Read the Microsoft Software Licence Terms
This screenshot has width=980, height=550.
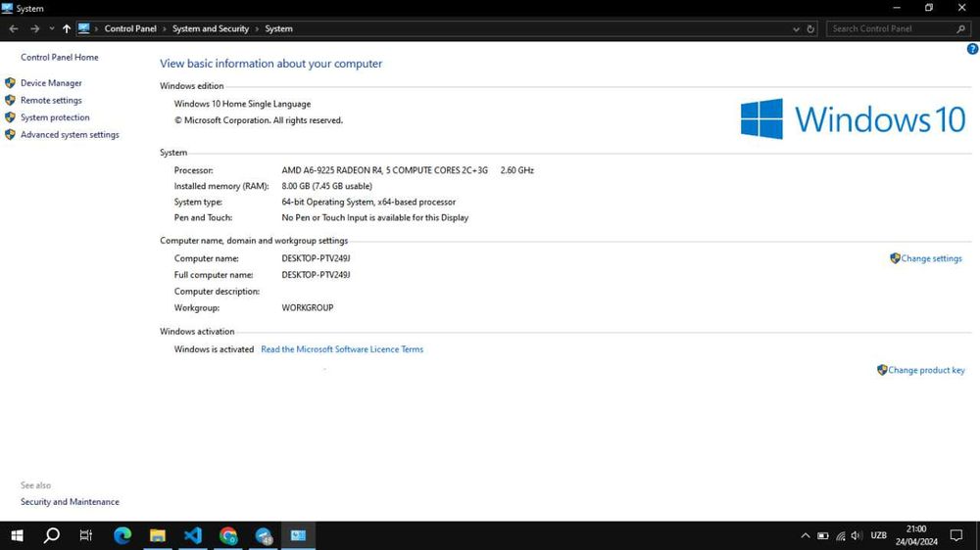pos(342,349)
